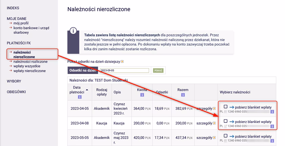285x146 pixels.
Task: Open INDEKS menu section
Action: 13,8
